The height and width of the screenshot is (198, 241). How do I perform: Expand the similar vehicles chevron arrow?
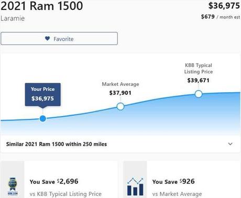pos(231,144)
